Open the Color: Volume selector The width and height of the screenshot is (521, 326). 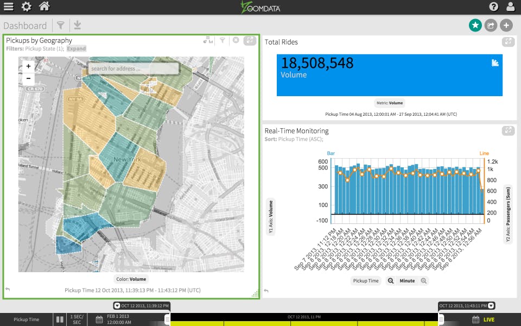click(130, 279)
